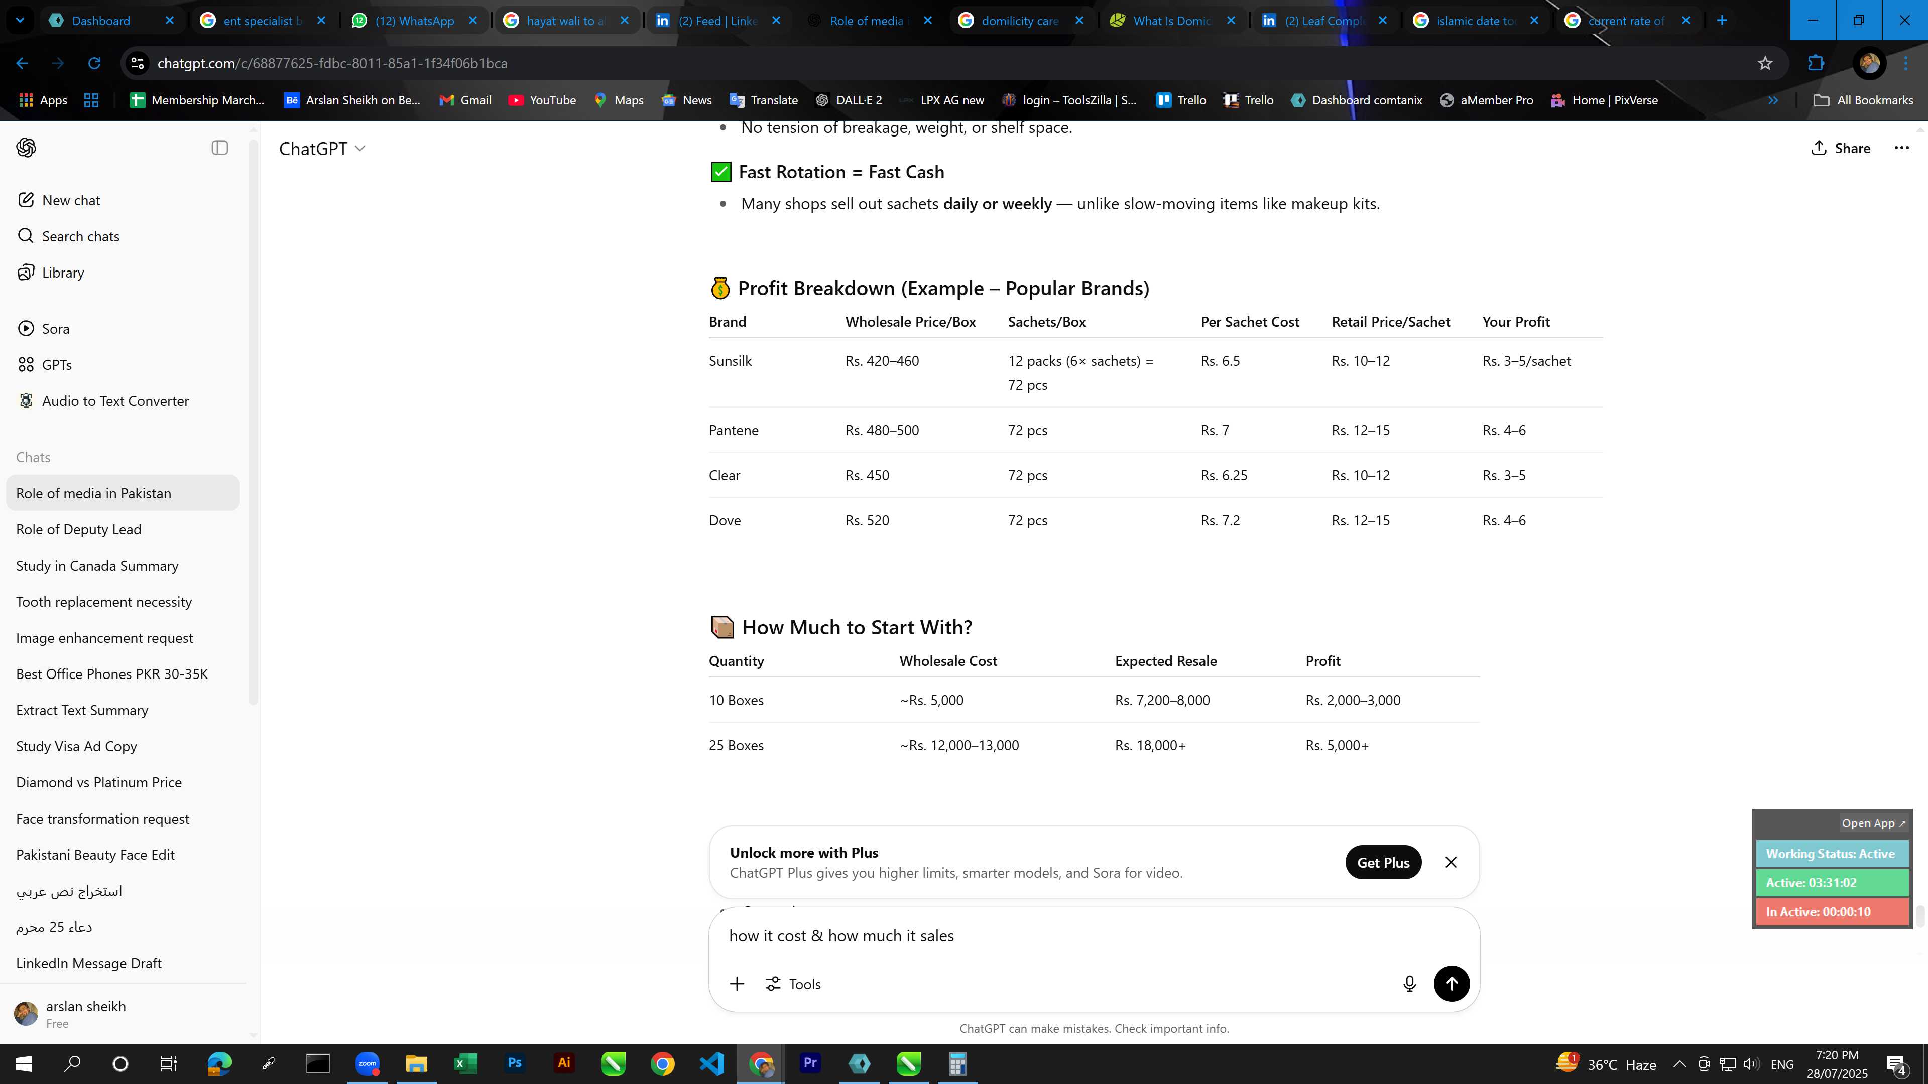This screenshot has height=1084, width=1928.
Task: Show more bookmarks with the double chevron
Action: [1772, 99]
